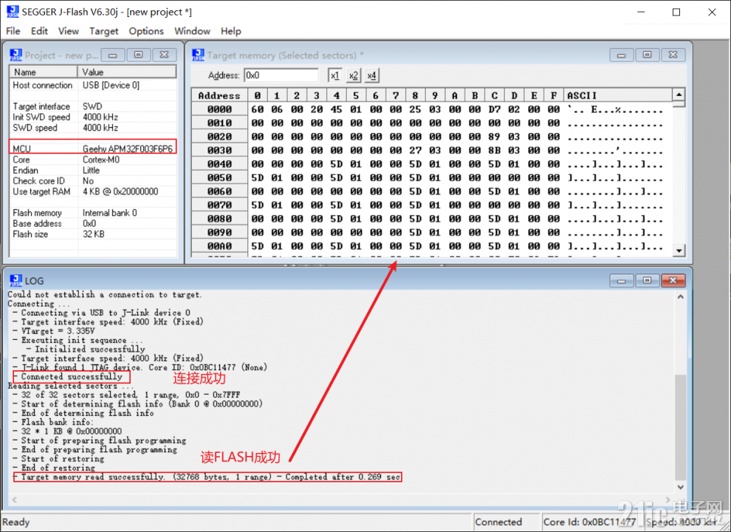This screenshot has height=532, width=731.
Task: Select the value "4 KB @ 0x20000000"
Action: tap(120, 191)
